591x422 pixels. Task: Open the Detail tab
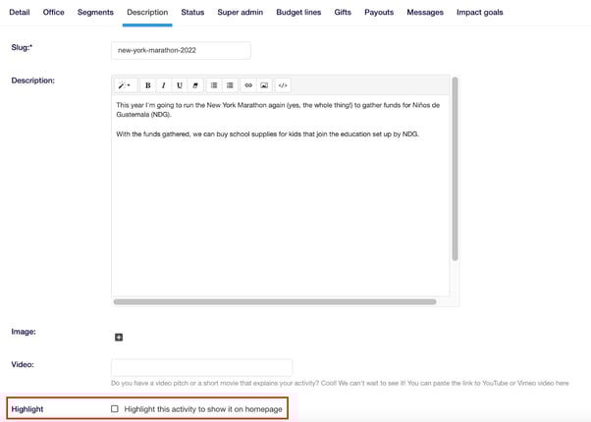point(20,13)
